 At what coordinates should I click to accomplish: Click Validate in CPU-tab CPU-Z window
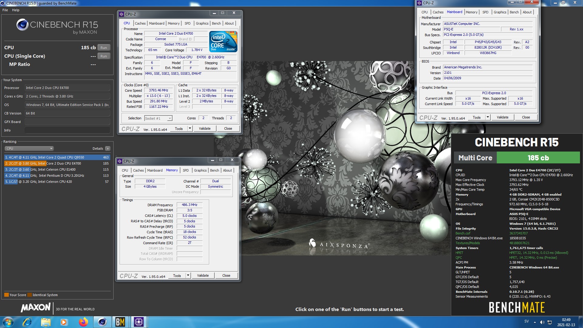(205, 129)
